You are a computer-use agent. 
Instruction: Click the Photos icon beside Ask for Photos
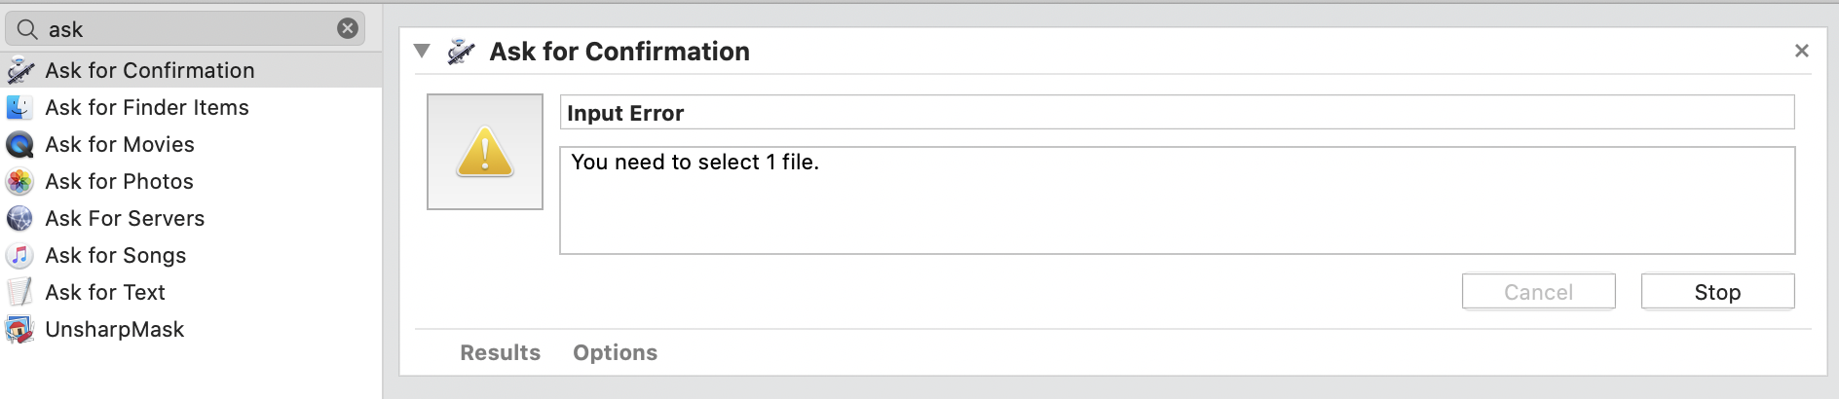tap(19, 182)
